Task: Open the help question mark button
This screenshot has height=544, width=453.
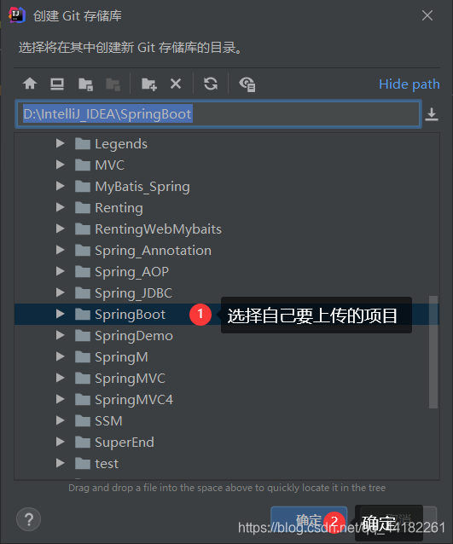Action: tap(28, 519)
